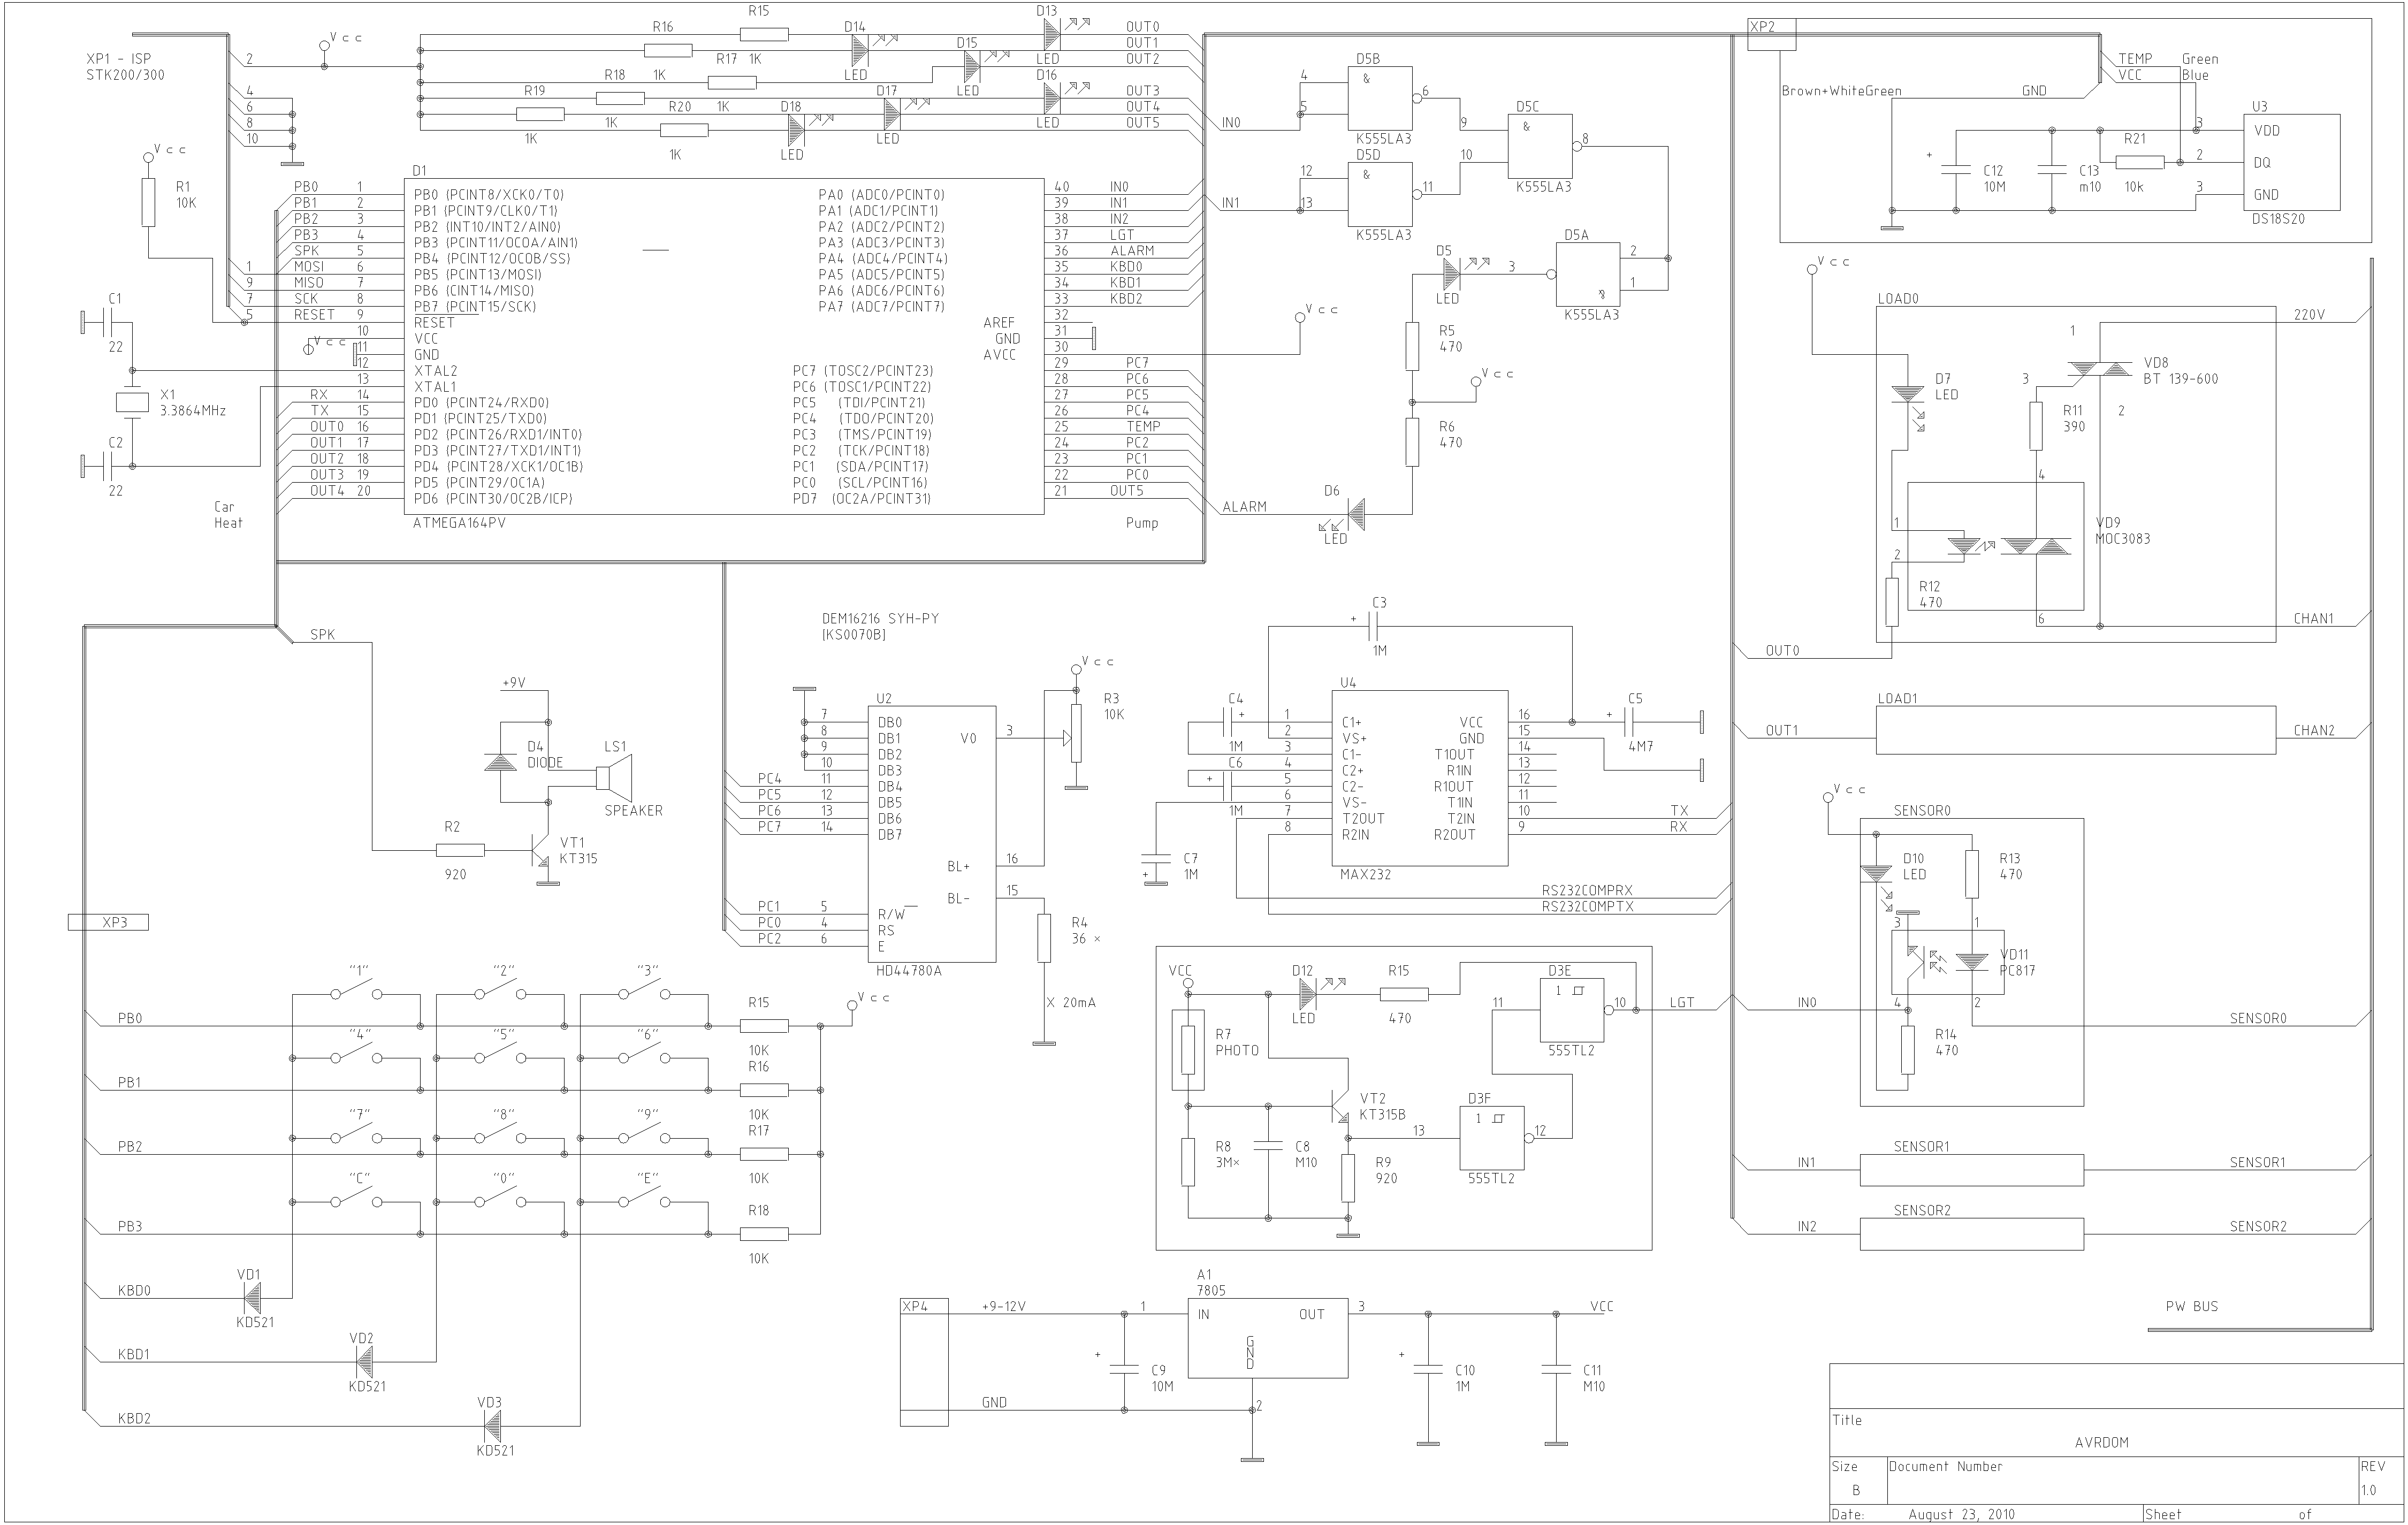Viewport: 2408px width, 1525px height.
Task: Select capacitor C1 symbol
Action: tap(108, 322)
